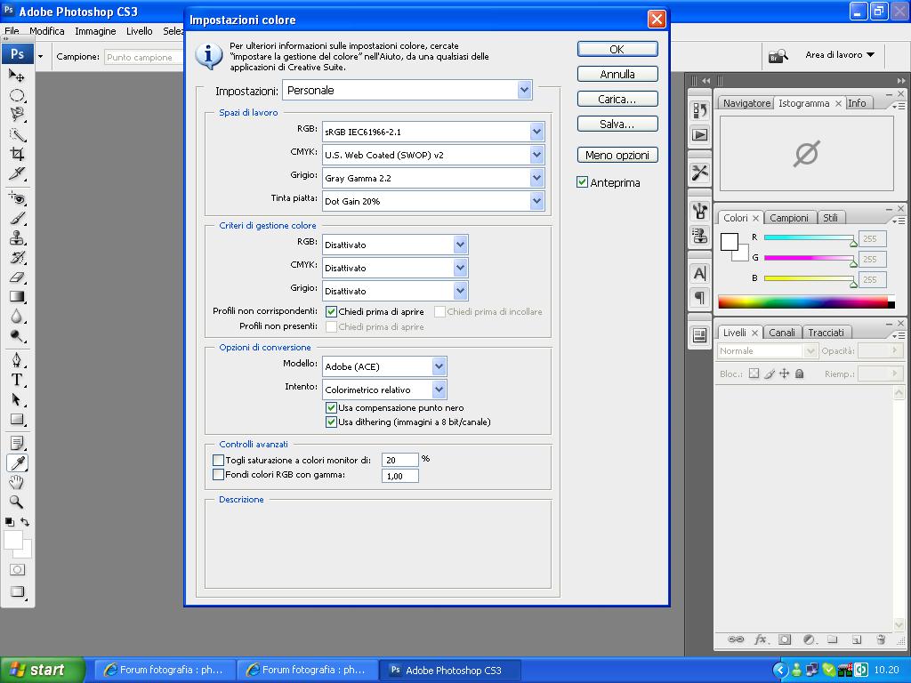
Task: Select the Clone Stamp tool
Action: (17, 237)
